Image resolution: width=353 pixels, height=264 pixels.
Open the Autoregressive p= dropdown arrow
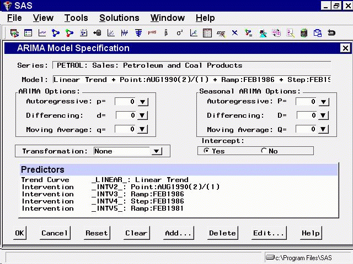[143, 102]
